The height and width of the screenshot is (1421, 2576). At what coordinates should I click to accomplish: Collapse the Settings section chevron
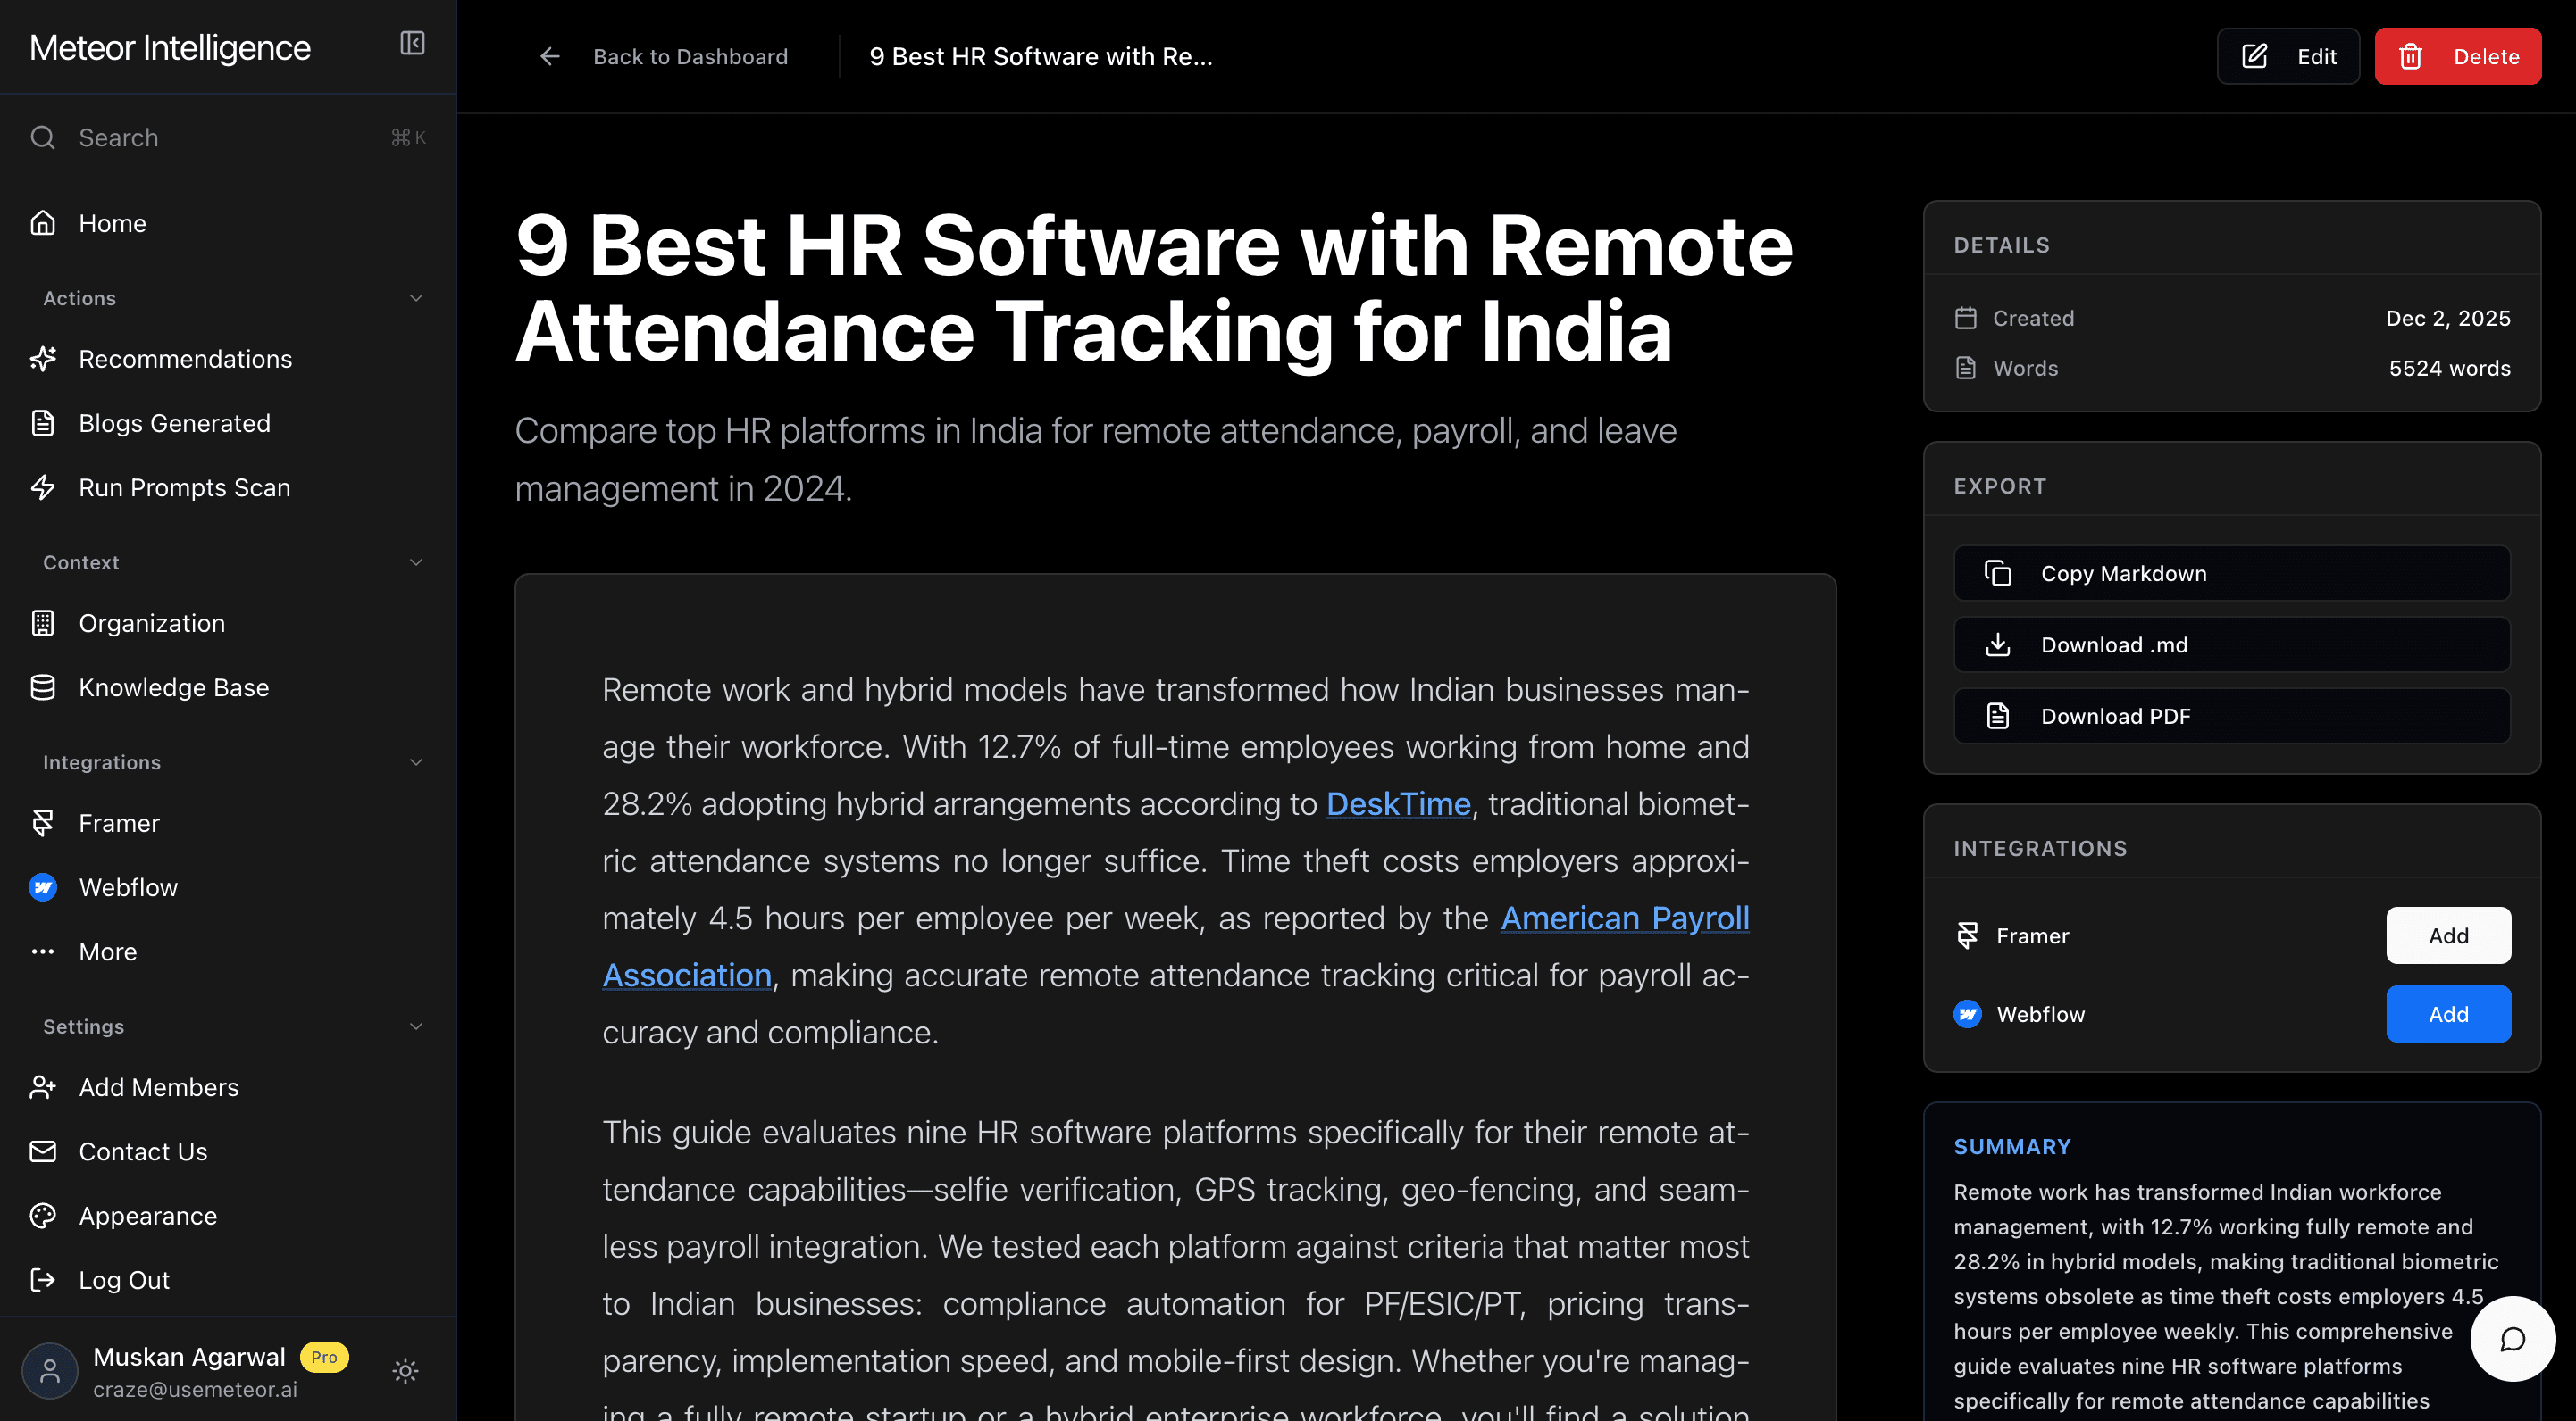(x=416, y=1026)
